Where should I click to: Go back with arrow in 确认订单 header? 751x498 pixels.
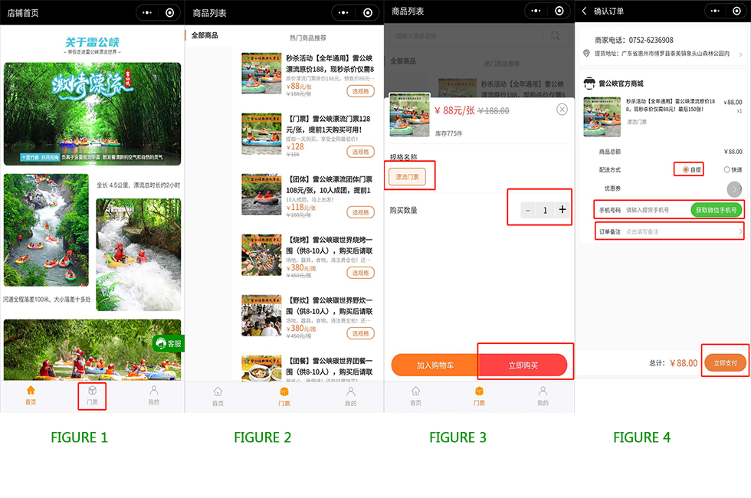click(x=584, y=11)
